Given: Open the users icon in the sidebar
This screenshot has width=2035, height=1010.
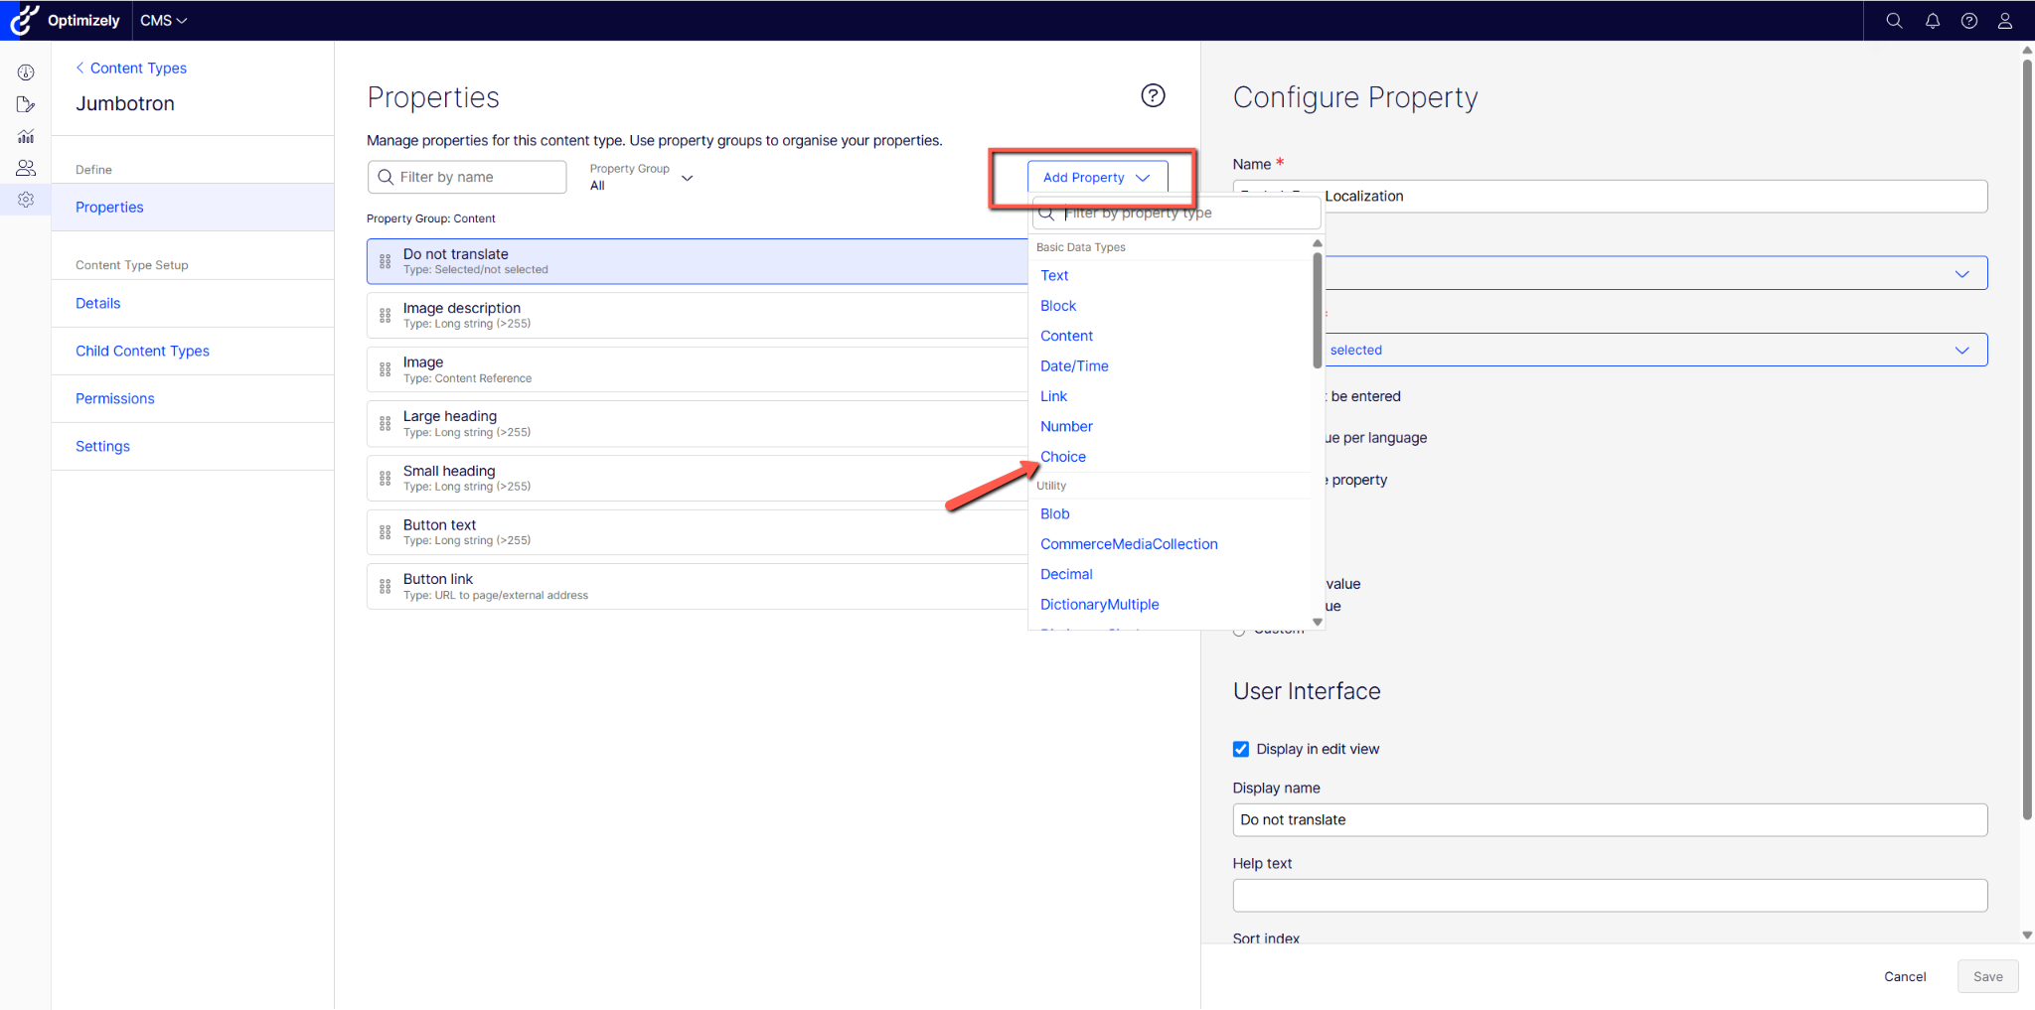Looking at the screenshot, I should pos(26,168).
